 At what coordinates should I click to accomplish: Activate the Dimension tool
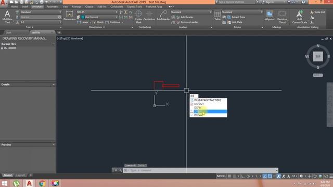tap(69, 16)
